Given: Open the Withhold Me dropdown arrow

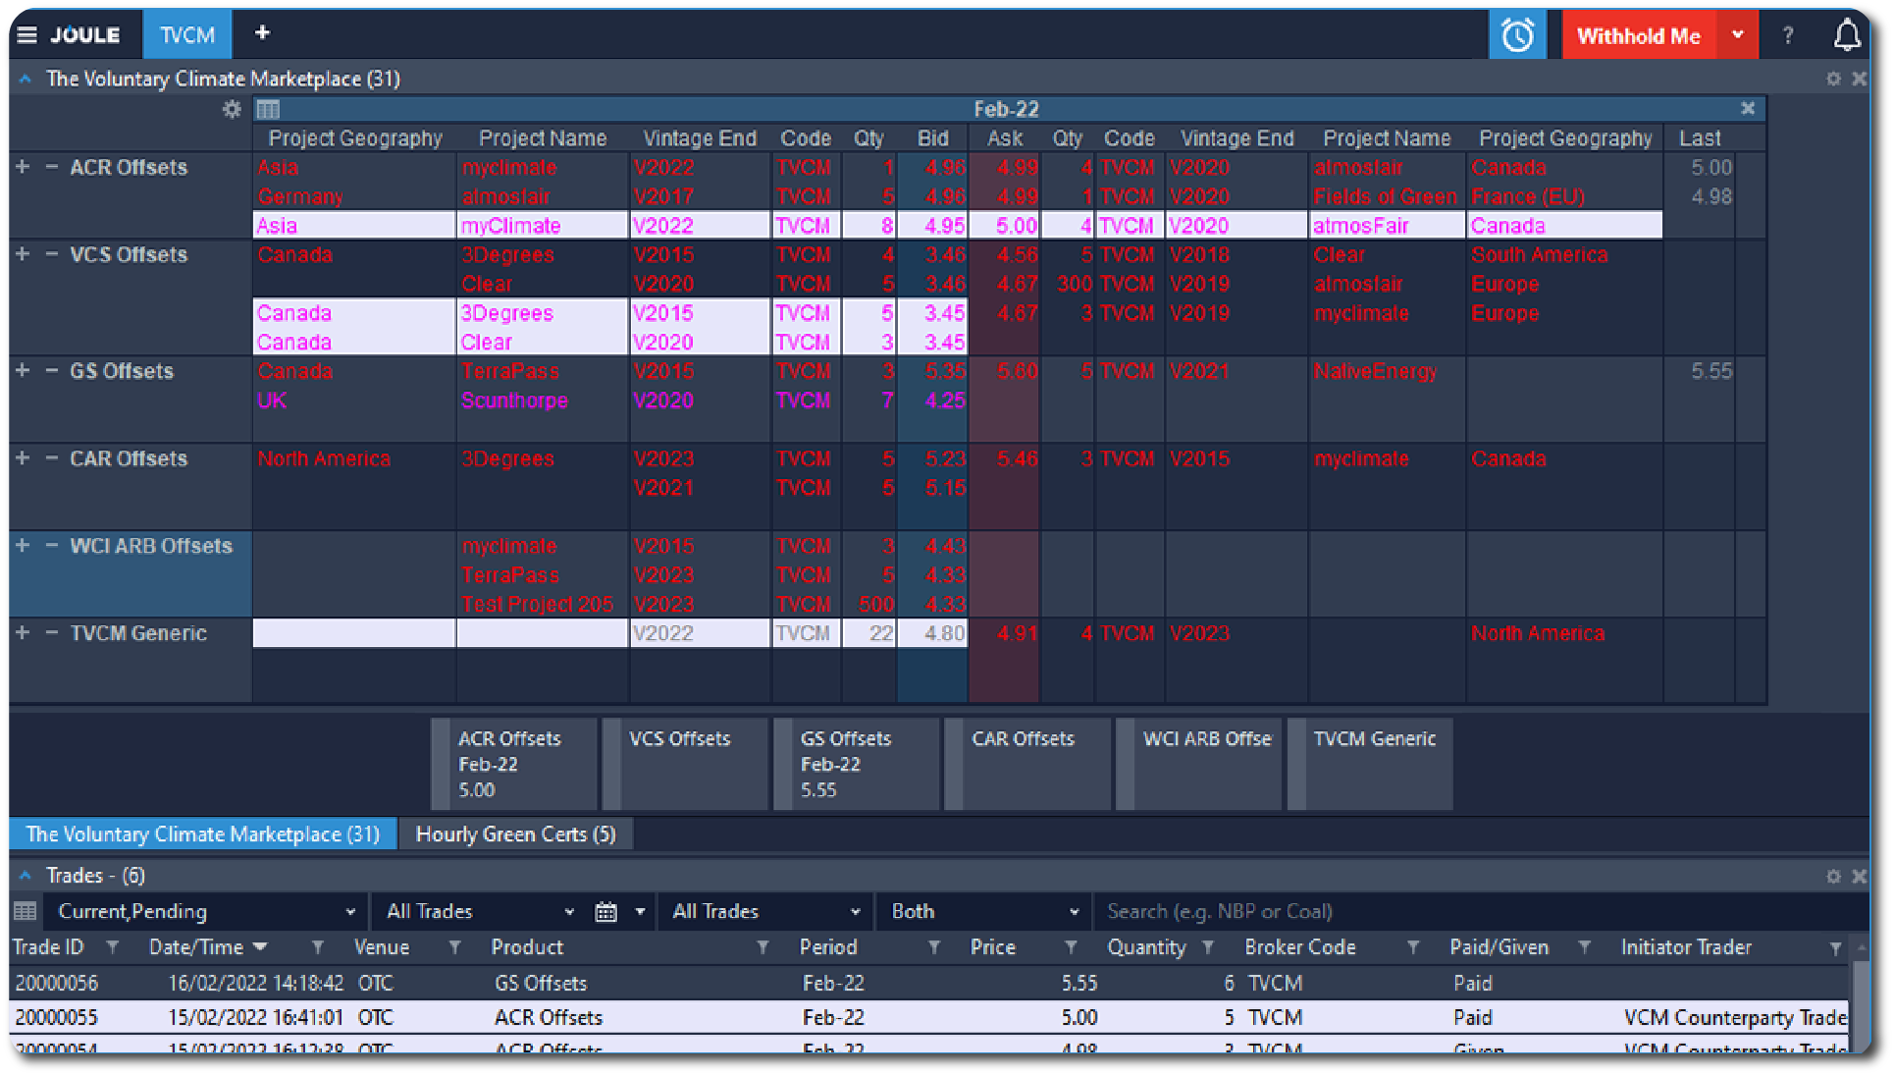Looking at the screenshot, I should tap(1737, 35).
